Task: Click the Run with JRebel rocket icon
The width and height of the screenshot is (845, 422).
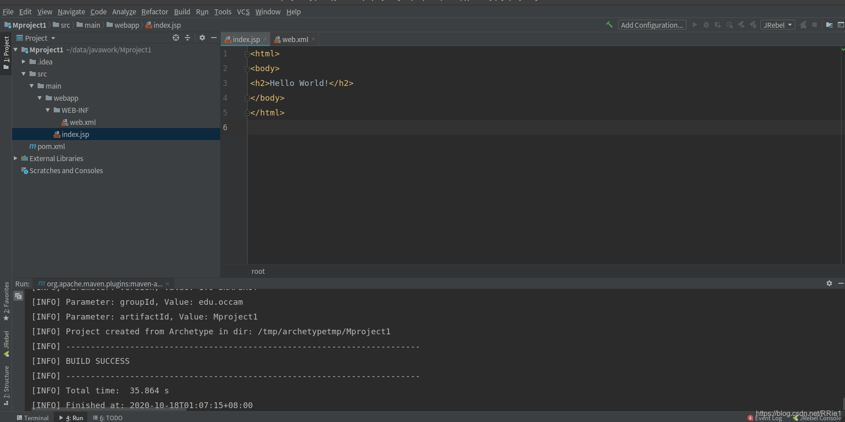Action: click(x=741, y=25)
